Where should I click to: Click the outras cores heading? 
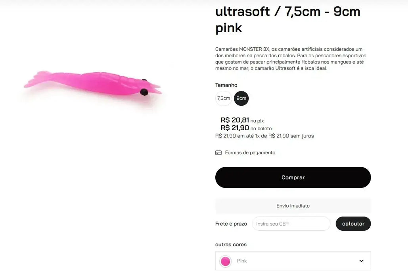coord(231,245)
